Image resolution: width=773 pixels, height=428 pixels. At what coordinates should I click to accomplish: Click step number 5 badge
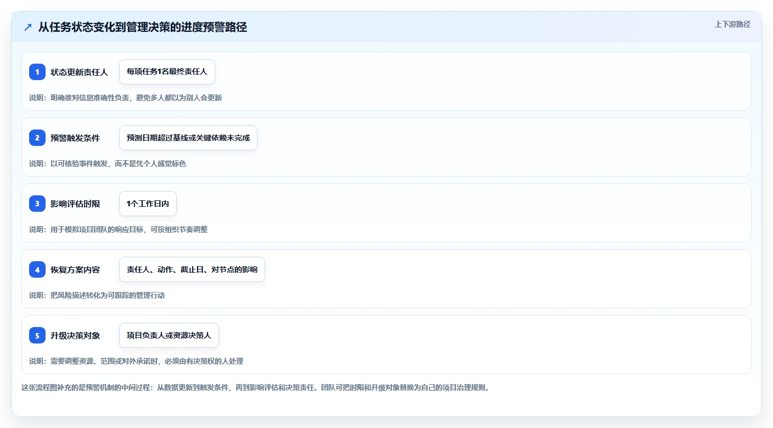pyautogui.click(x=37, y=335)
